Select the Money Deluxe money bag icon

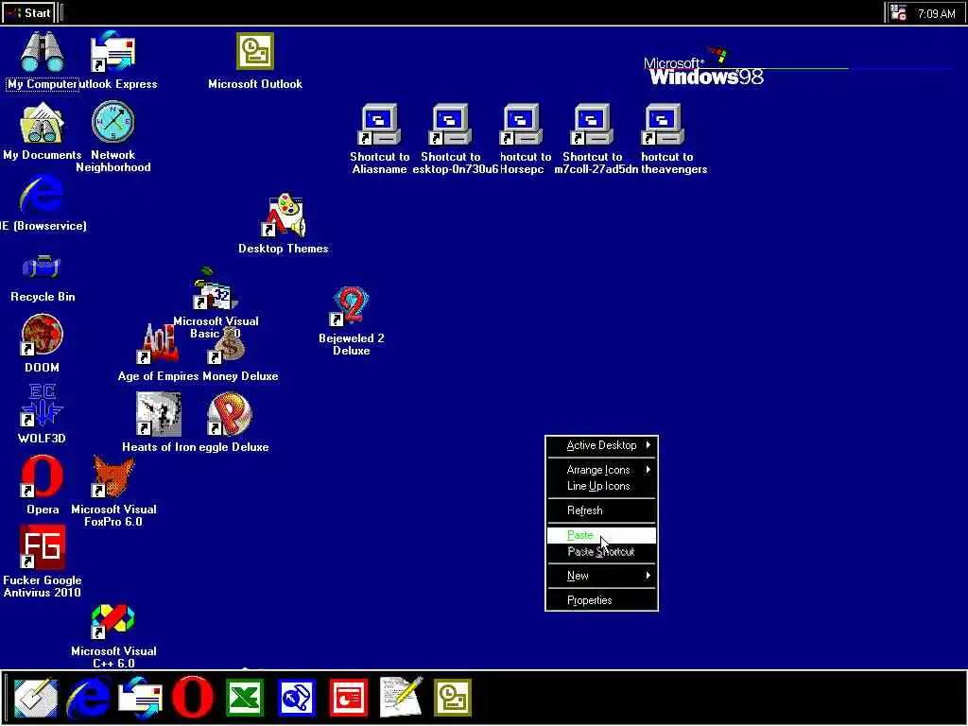pyautogui.click(x=228, y=346)
